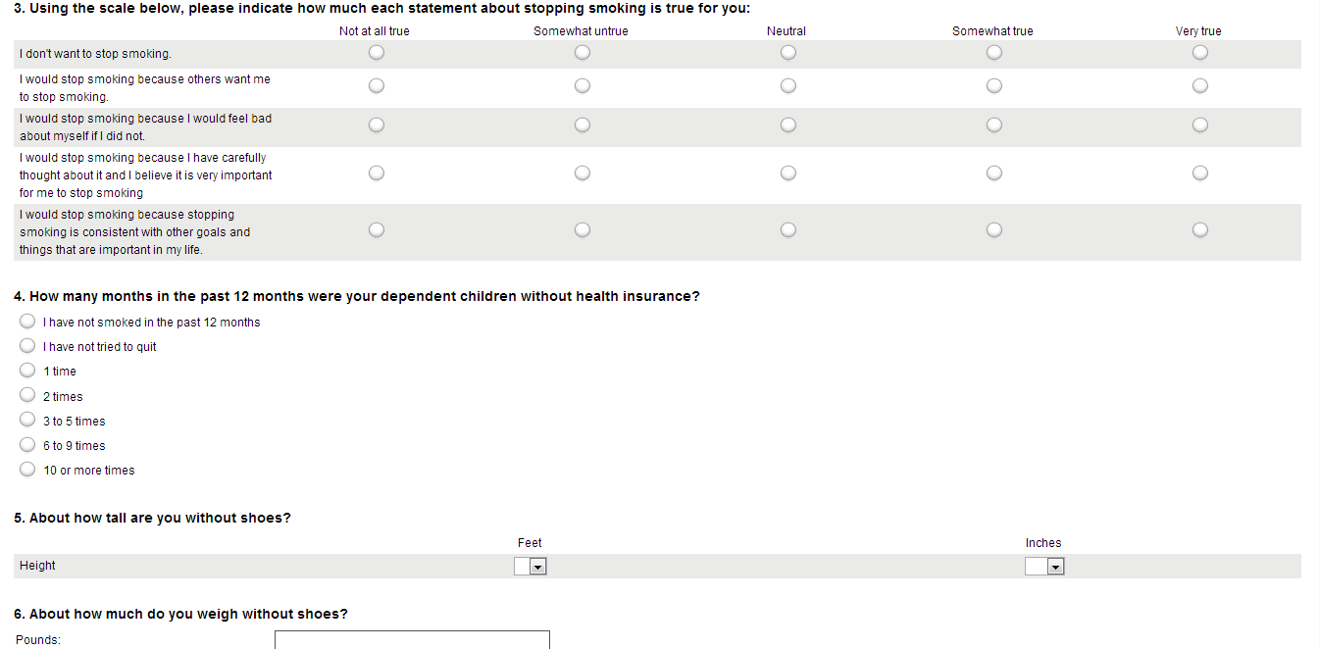1320x649 pixels.
Task: Mark 'Somewhat true' for 'others want me to stop'
Action: click(x=994, y=86)
